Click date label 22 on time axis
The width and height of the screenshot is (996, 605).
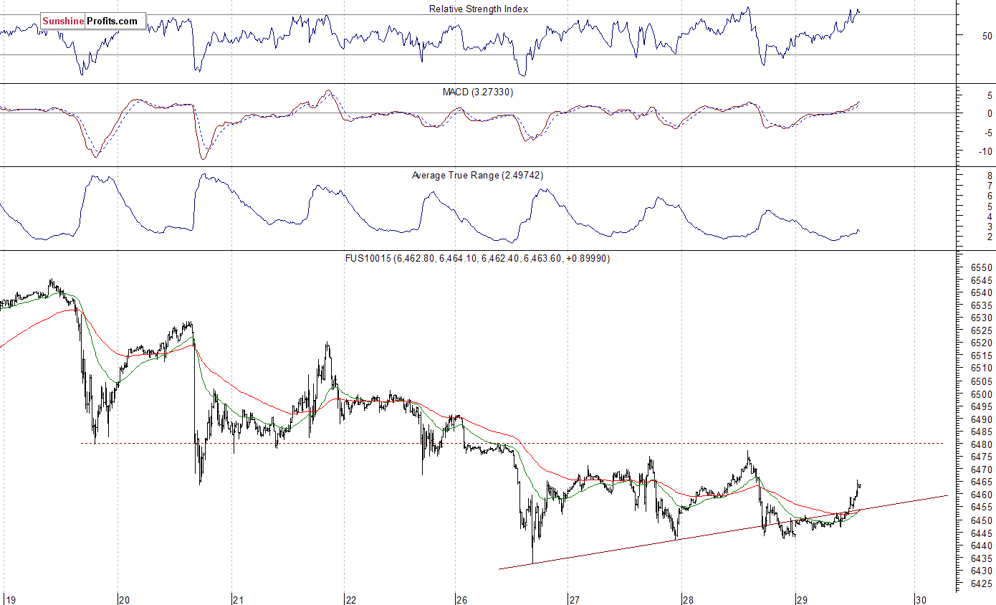[350, 599]
